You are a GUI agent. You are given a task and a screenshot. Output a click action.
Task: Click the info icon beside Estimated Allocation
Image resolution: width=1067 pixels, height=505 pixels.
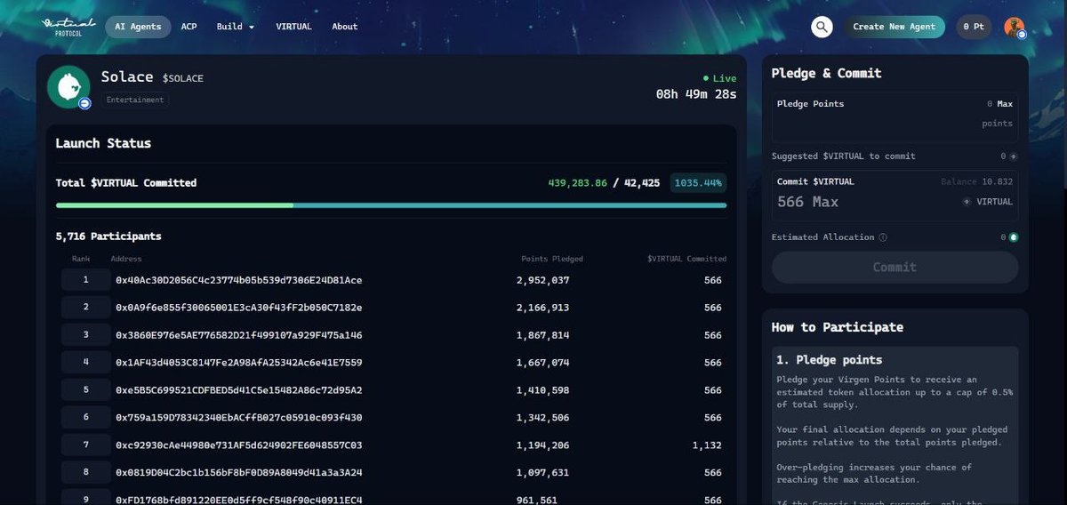click(x=883, y=237)
